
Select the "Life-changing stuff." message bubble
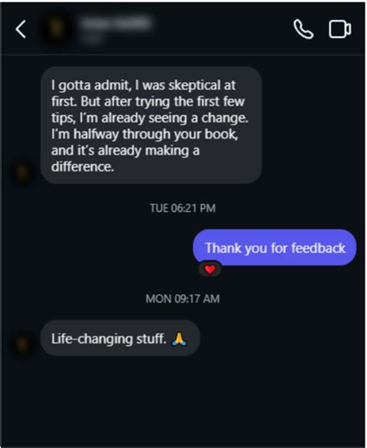pos(120,338)
